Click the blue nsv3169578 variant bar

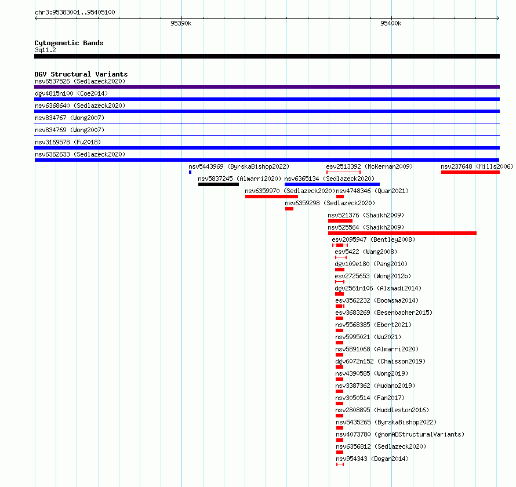pos(267,148)
